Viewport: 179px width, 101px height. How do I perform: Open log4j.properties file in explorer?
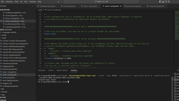click(8, 66)
